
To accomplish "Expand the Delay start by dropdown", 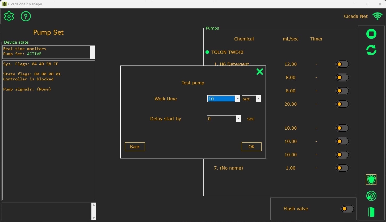I will point(238,119).
